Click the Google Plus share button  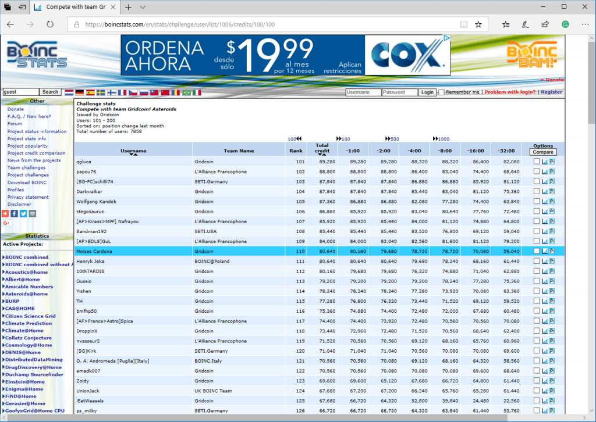pos(6,223)
